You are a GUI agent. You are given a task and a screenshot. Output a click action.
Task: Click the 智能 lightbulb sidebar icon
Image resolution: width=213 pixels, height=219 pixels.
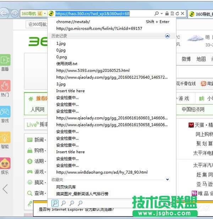tap(5, 138)
